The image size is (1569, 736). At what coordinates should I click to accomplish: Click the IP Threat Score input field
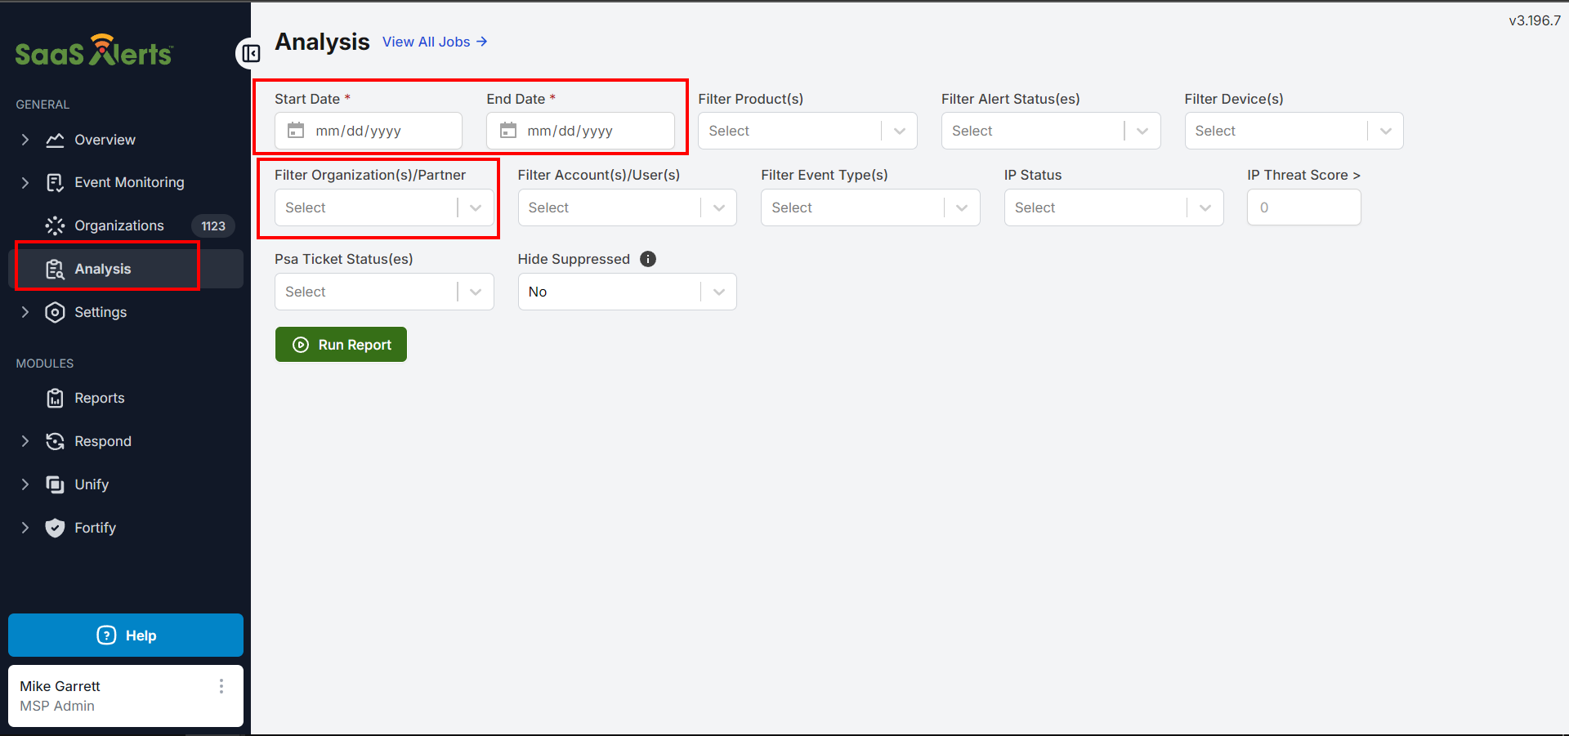coord(1303,207)
